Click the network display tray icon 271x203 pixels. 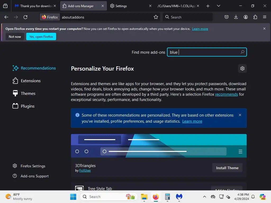[x=221, y=197]
